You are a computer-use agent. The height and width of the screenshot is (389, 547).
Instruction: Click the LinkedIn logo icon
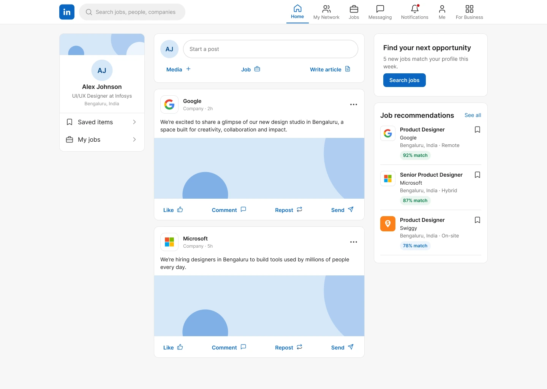pos(67,12)
